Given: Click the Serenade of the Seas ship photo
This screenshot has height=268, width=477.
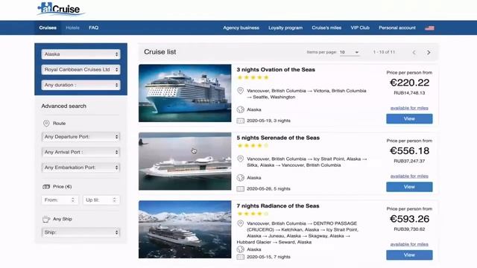Looking at the screenshot, I should pos(185,162).
